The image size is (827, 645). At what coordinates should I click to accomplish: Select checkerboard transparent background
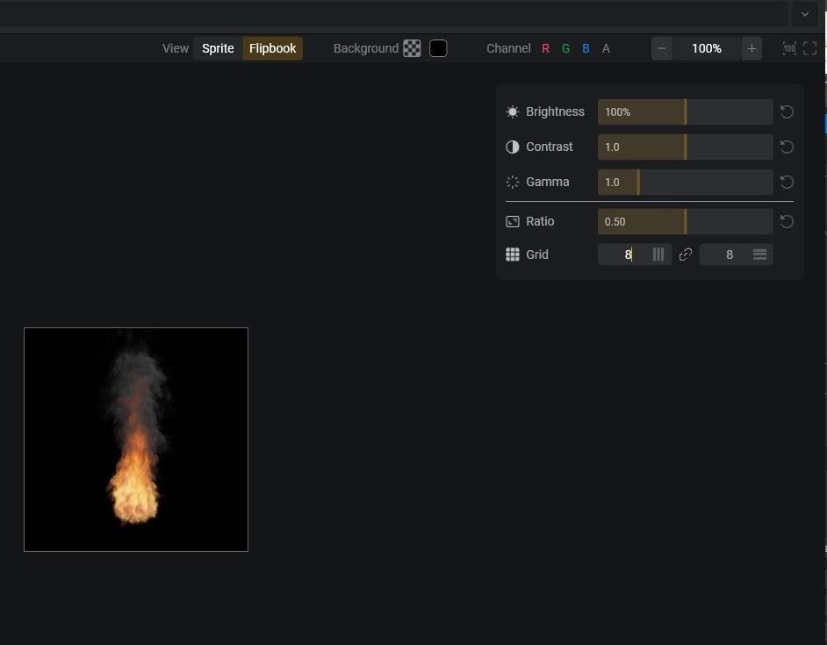(x=412, y=48)
